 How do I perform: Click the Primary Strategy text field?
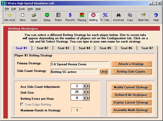point(79,64)
